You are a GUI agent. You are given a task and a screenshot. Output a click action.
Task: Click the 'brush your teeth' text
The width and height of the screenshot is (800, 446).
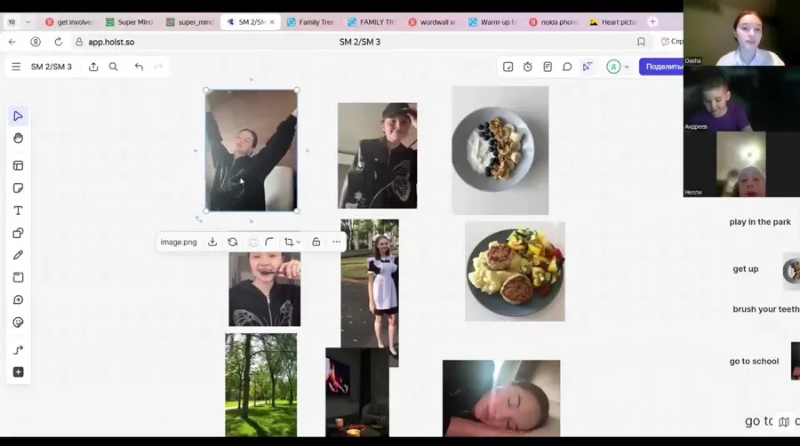[766, 309]
